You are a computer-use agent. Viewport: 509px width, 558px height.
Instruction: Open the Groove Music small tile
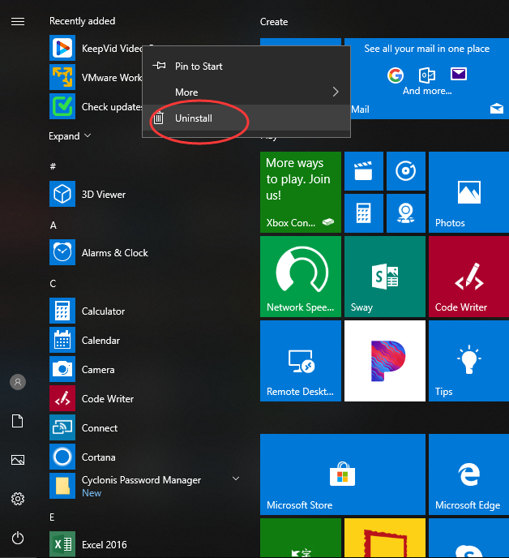(406, 171)
